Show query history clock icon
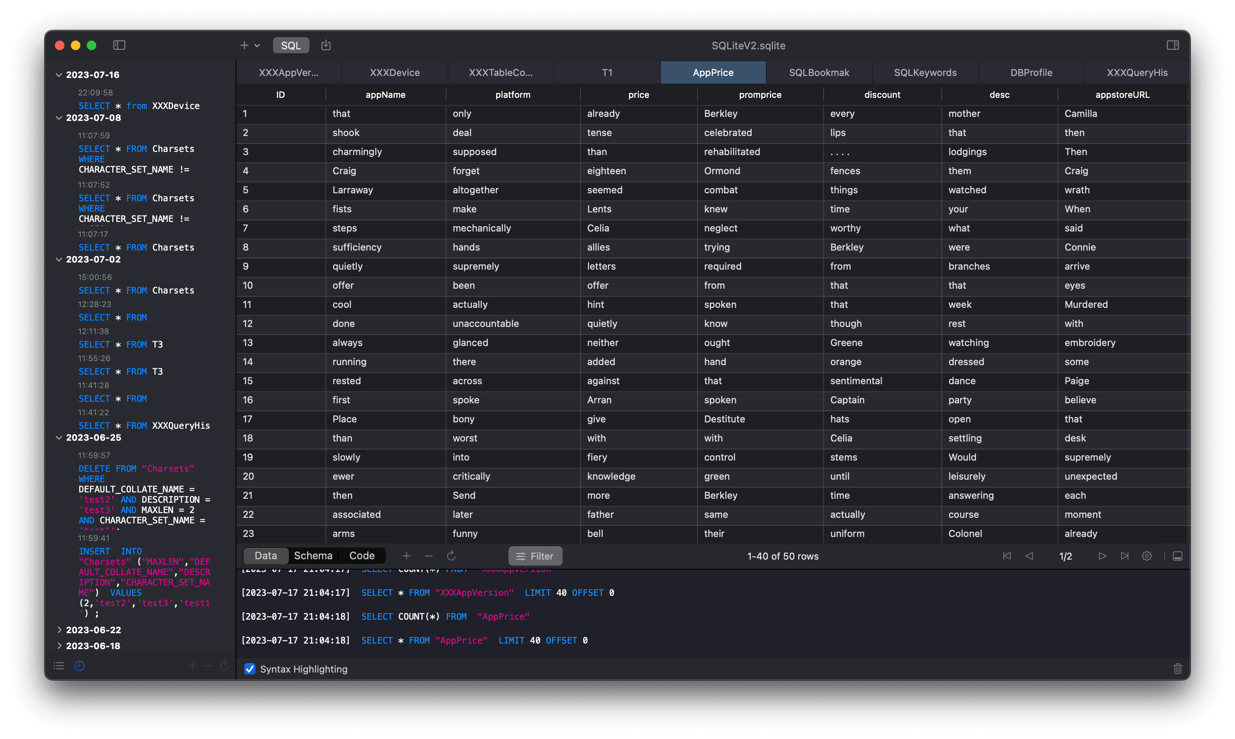 [x=80, y=666]
